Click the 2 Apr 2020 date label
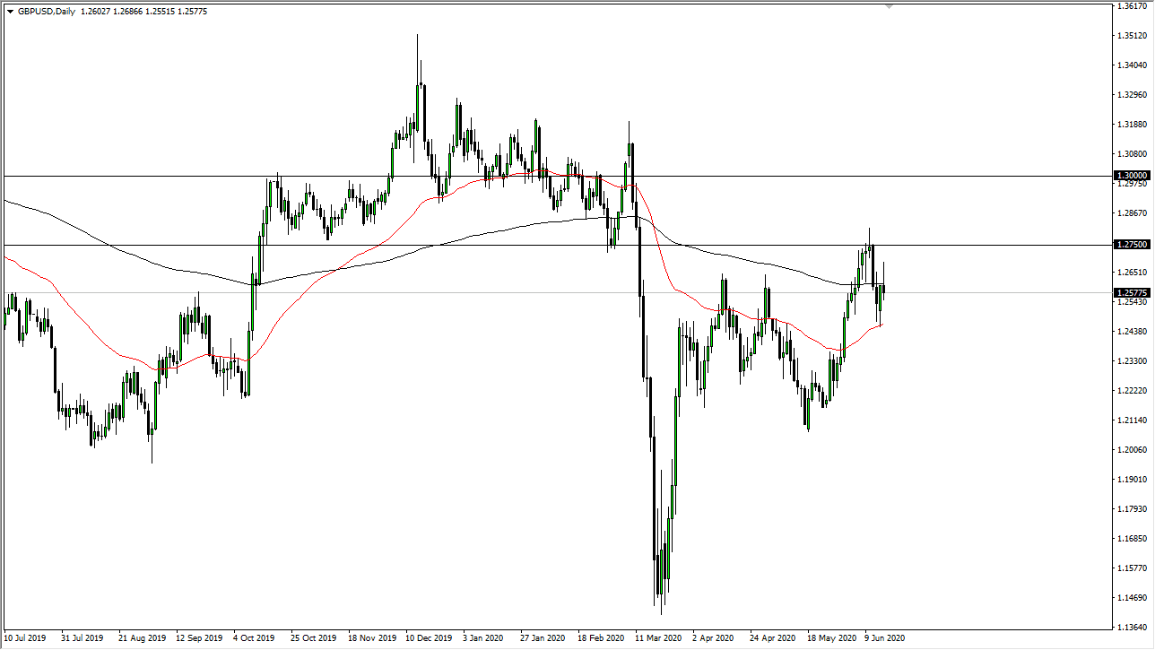 click(713, 639)
